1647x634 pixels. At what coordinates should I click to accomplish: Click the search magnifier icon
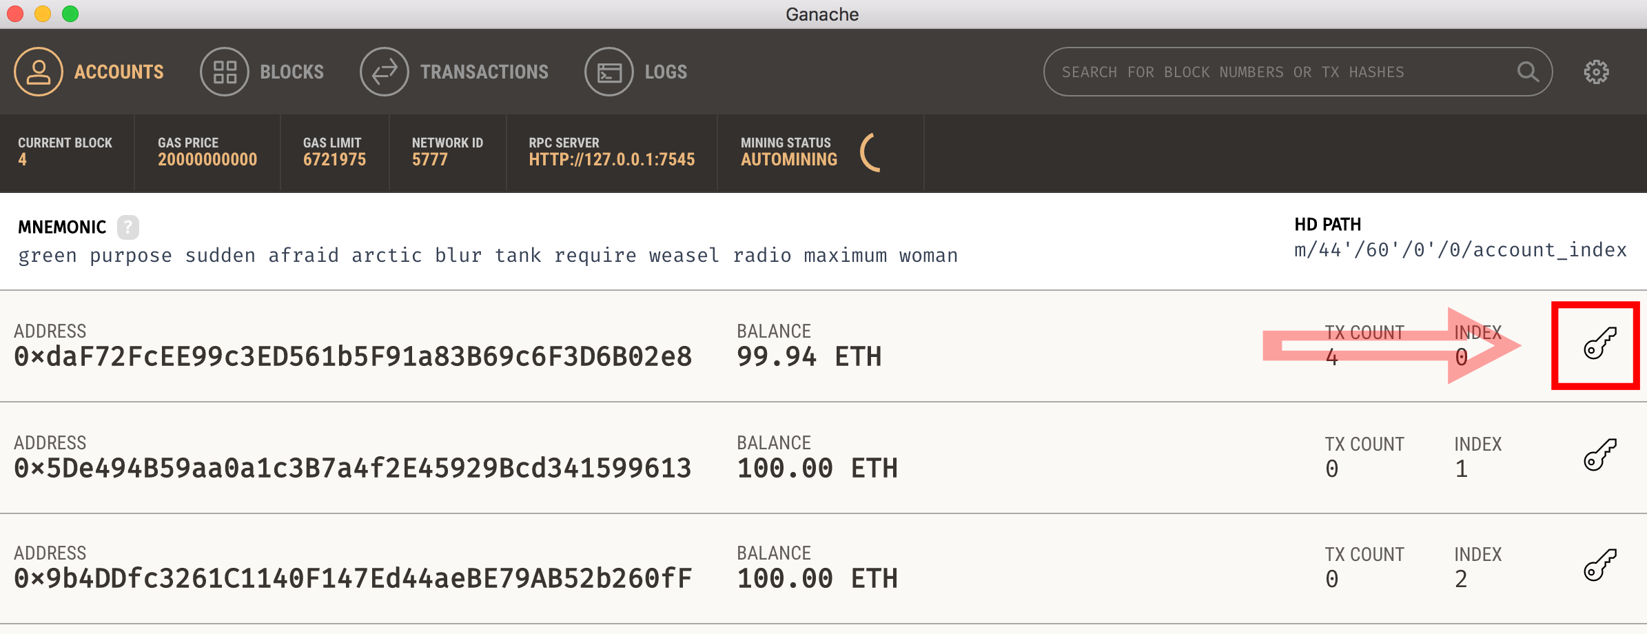point(1528,72)
